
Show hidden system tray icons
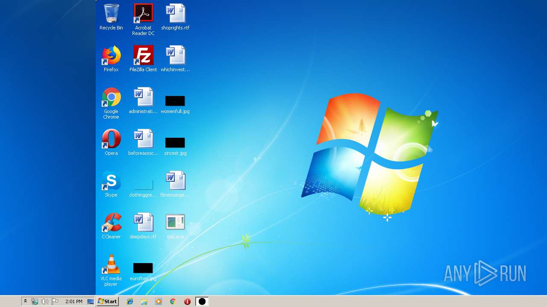25,301
